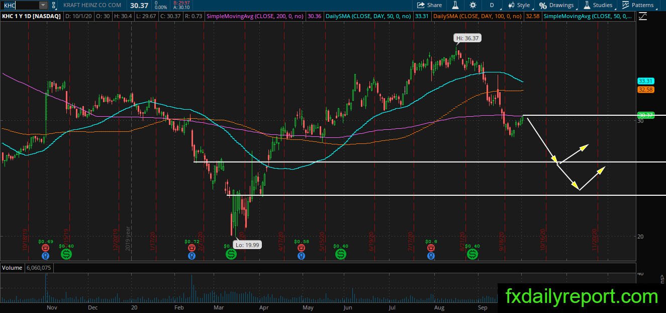The image size is (666, 313).
Task: Click the B: 29.97 bid quote
Action: pos(181,3)
